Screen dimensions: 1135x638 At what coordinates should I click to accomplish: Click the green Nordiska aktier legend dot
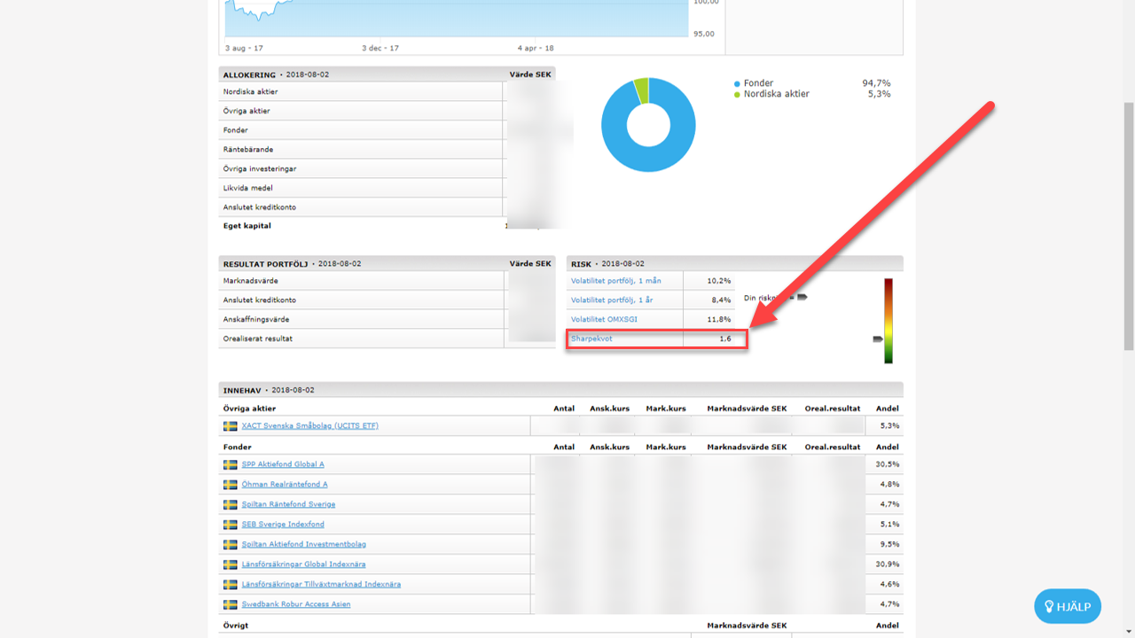[737, 94]
